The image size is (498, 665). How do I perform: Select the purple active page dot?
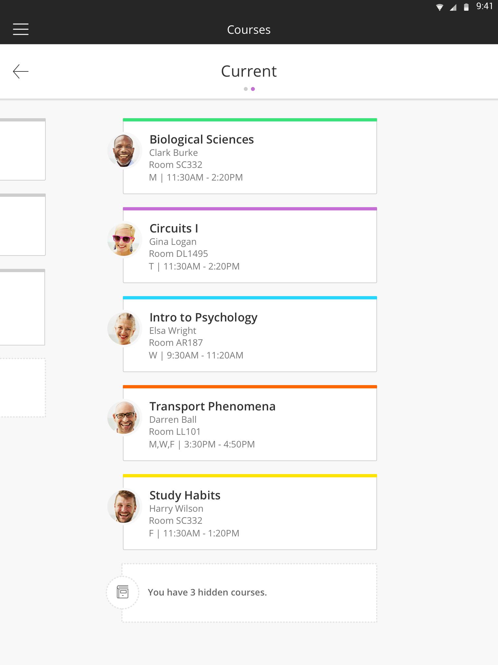tap(253, 89)
